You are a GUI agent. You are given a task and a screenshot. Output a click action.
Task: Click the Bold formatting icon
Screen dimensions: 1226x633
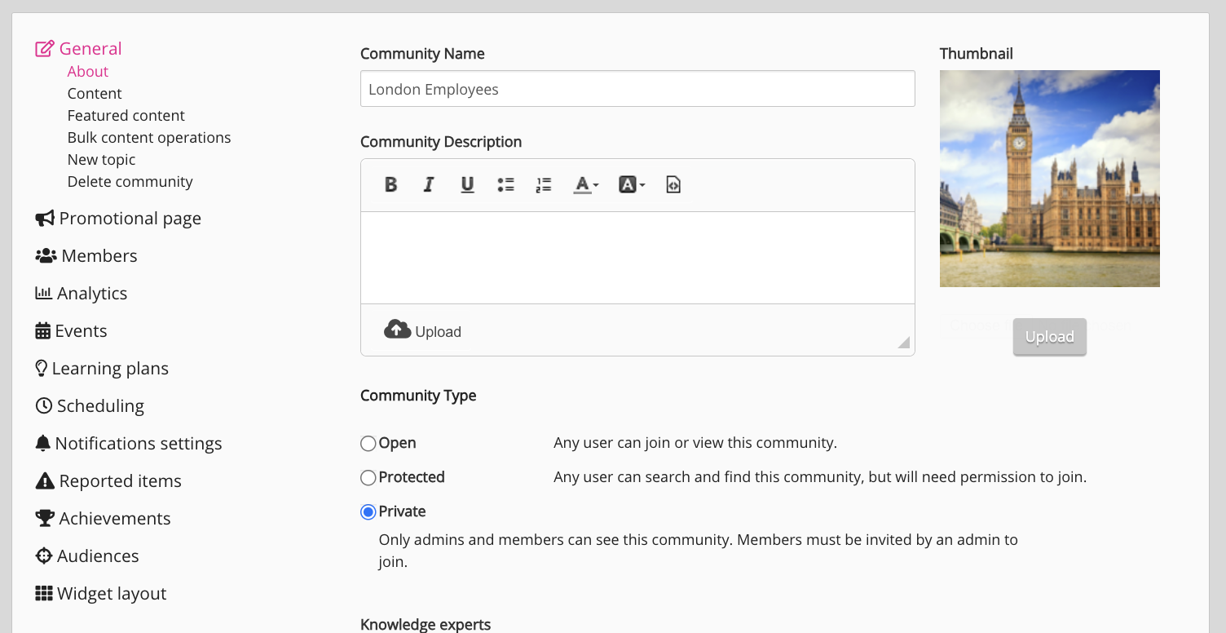[x=390, y=185]
